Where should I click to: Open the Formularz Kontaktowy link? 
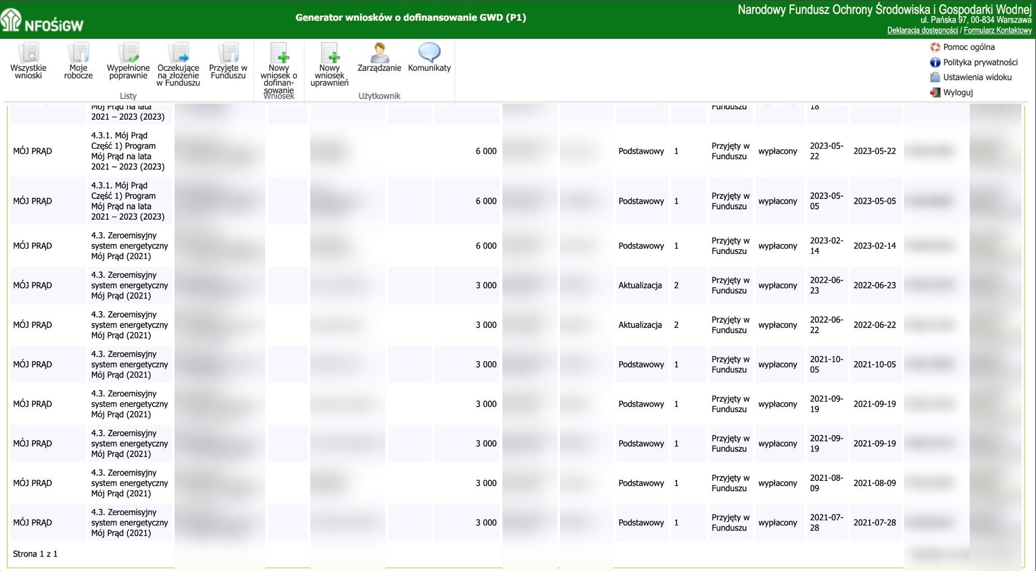pos(998,30)
